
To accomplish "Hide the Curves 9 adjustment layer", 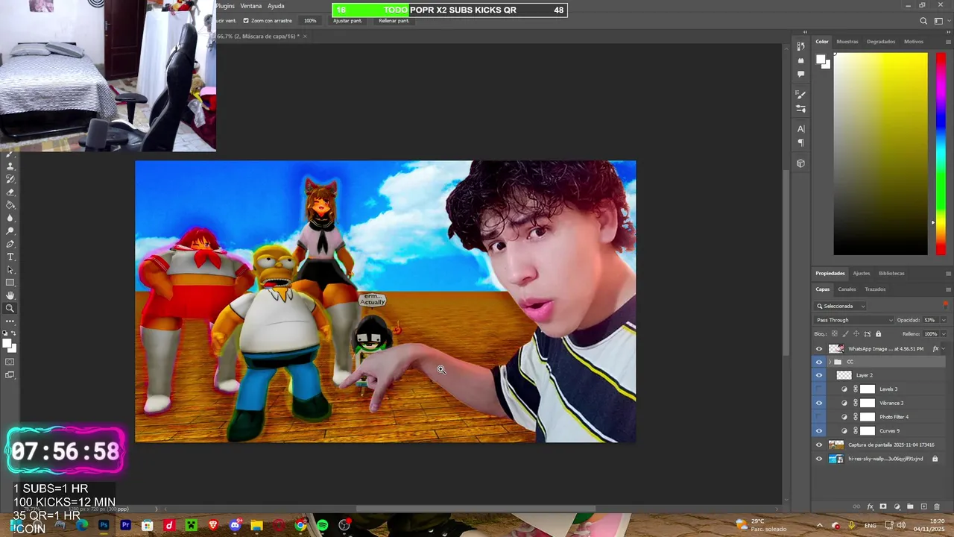I will [819, 430].
